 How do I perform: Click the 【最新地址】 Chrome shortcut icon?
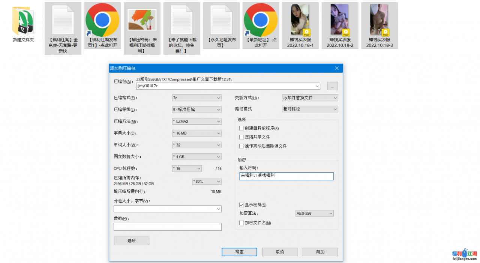pos(261,21)
